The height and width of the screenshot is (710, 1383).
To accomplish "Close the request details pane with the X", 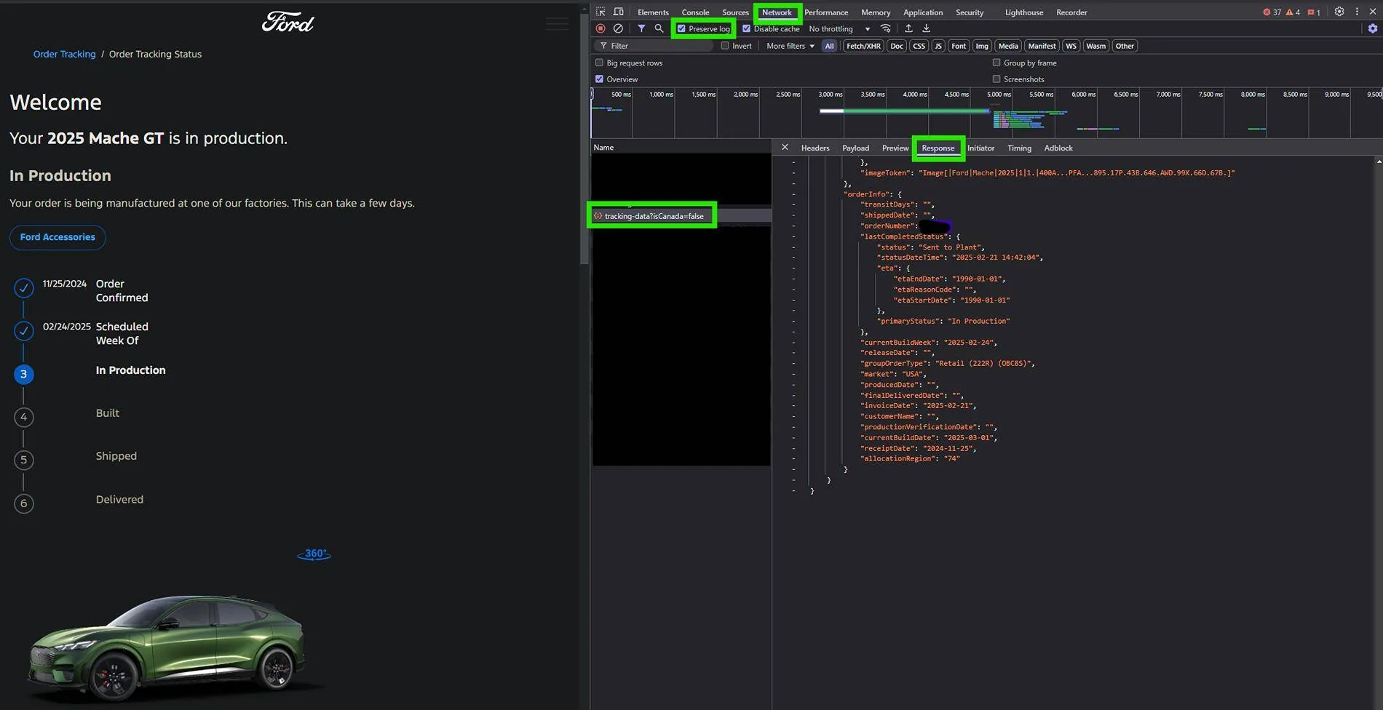I will pos(785,147).
